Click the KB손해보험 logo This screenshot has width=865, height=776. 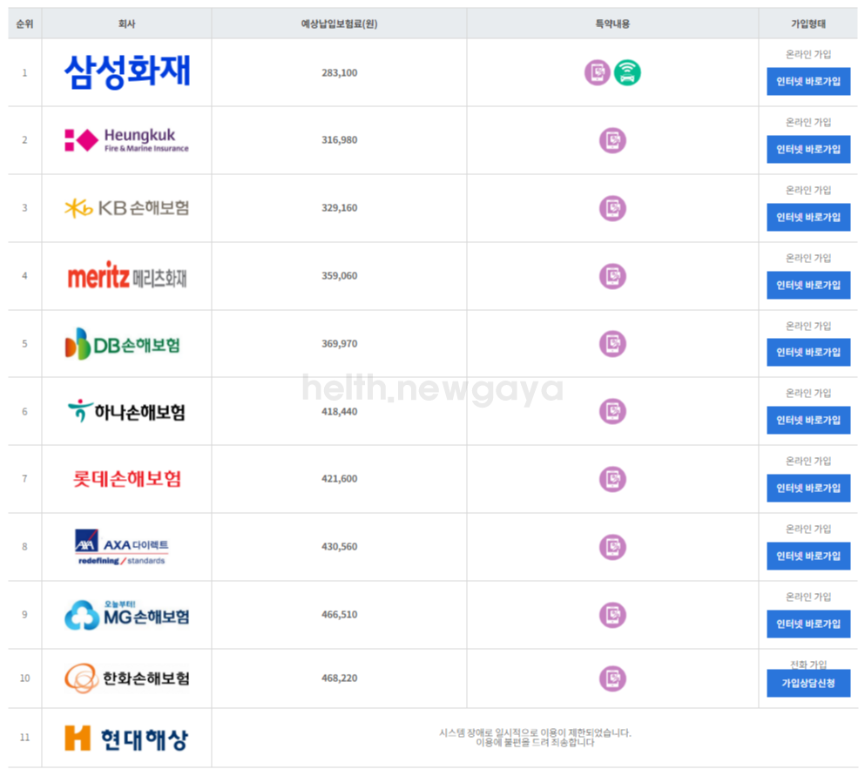coord(127,208)
